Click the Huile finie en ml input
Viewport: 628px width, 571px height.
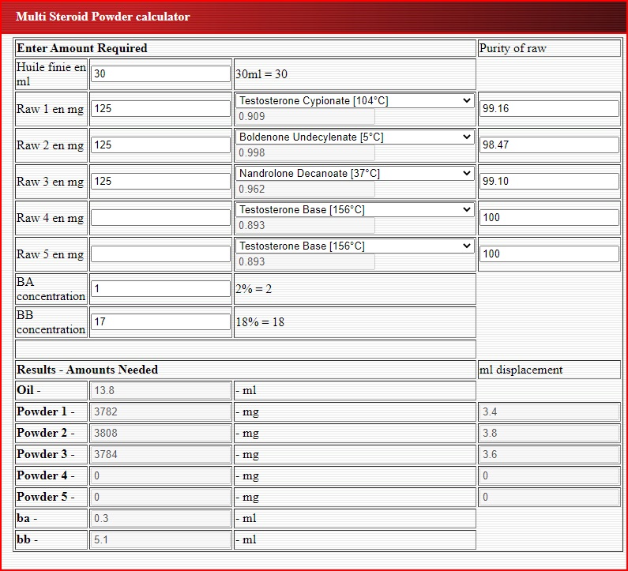(x=160, y=74)
